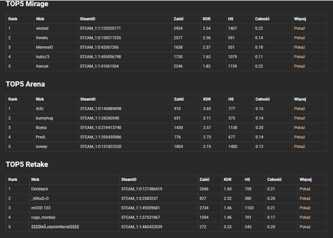Viewport: 333px width, 238px height.
Task: Select SteamID STEAM_1:0:151822520
Action: (101, 147)
